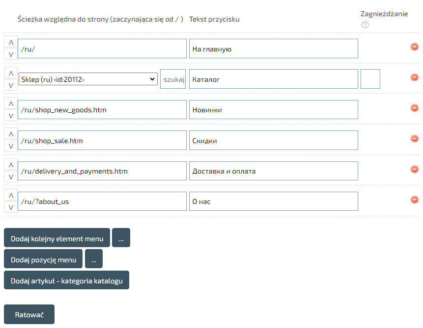
Task: Move the '/ru/' row down
Action: coord(11,54)
